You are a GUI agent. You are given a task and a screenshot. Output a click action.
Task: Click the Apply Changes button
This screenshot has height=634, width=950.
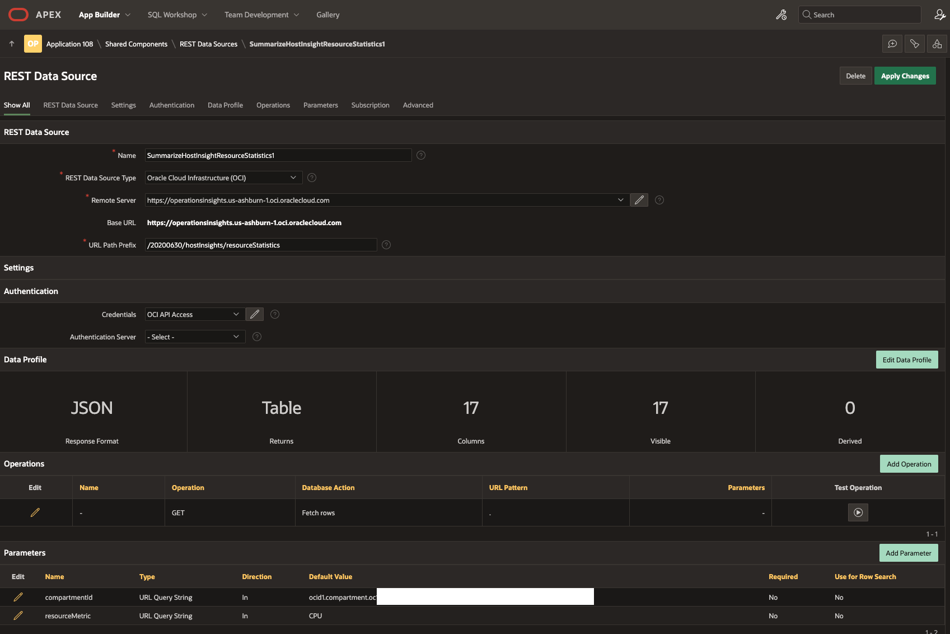[x=905, y=76]
